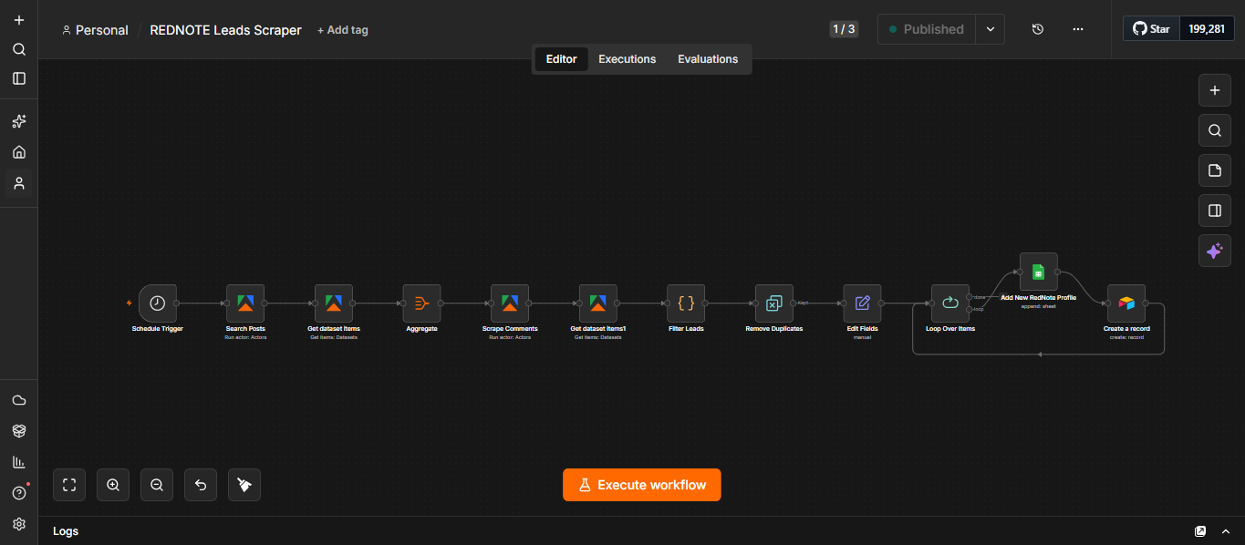Open the person icon in left sidebar
This screenshot has height=545, width=1245.
19,183
